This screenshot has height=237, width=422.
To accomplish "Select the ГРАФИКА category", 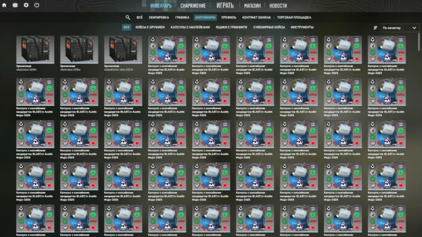I will pos(182,17).
